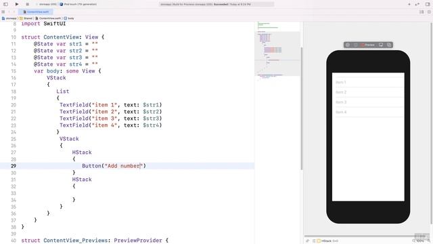Click the pin preview icon at canvas bottom
The image size is (433, 244).
click(308, 241)
